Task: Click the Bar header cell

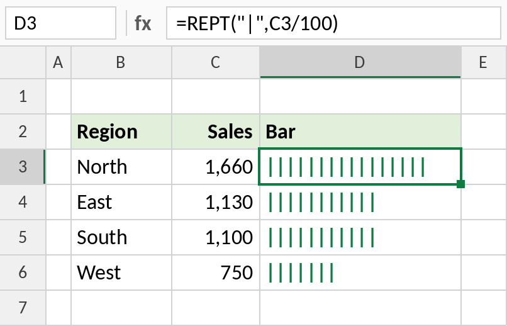Action: [360, 132]
